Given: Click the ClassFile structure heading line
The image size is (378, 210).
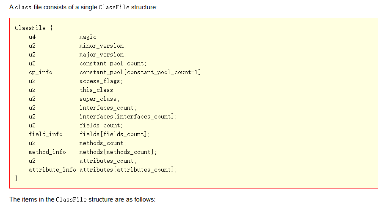Looking at the screenshot, I should tap(34, 28).
